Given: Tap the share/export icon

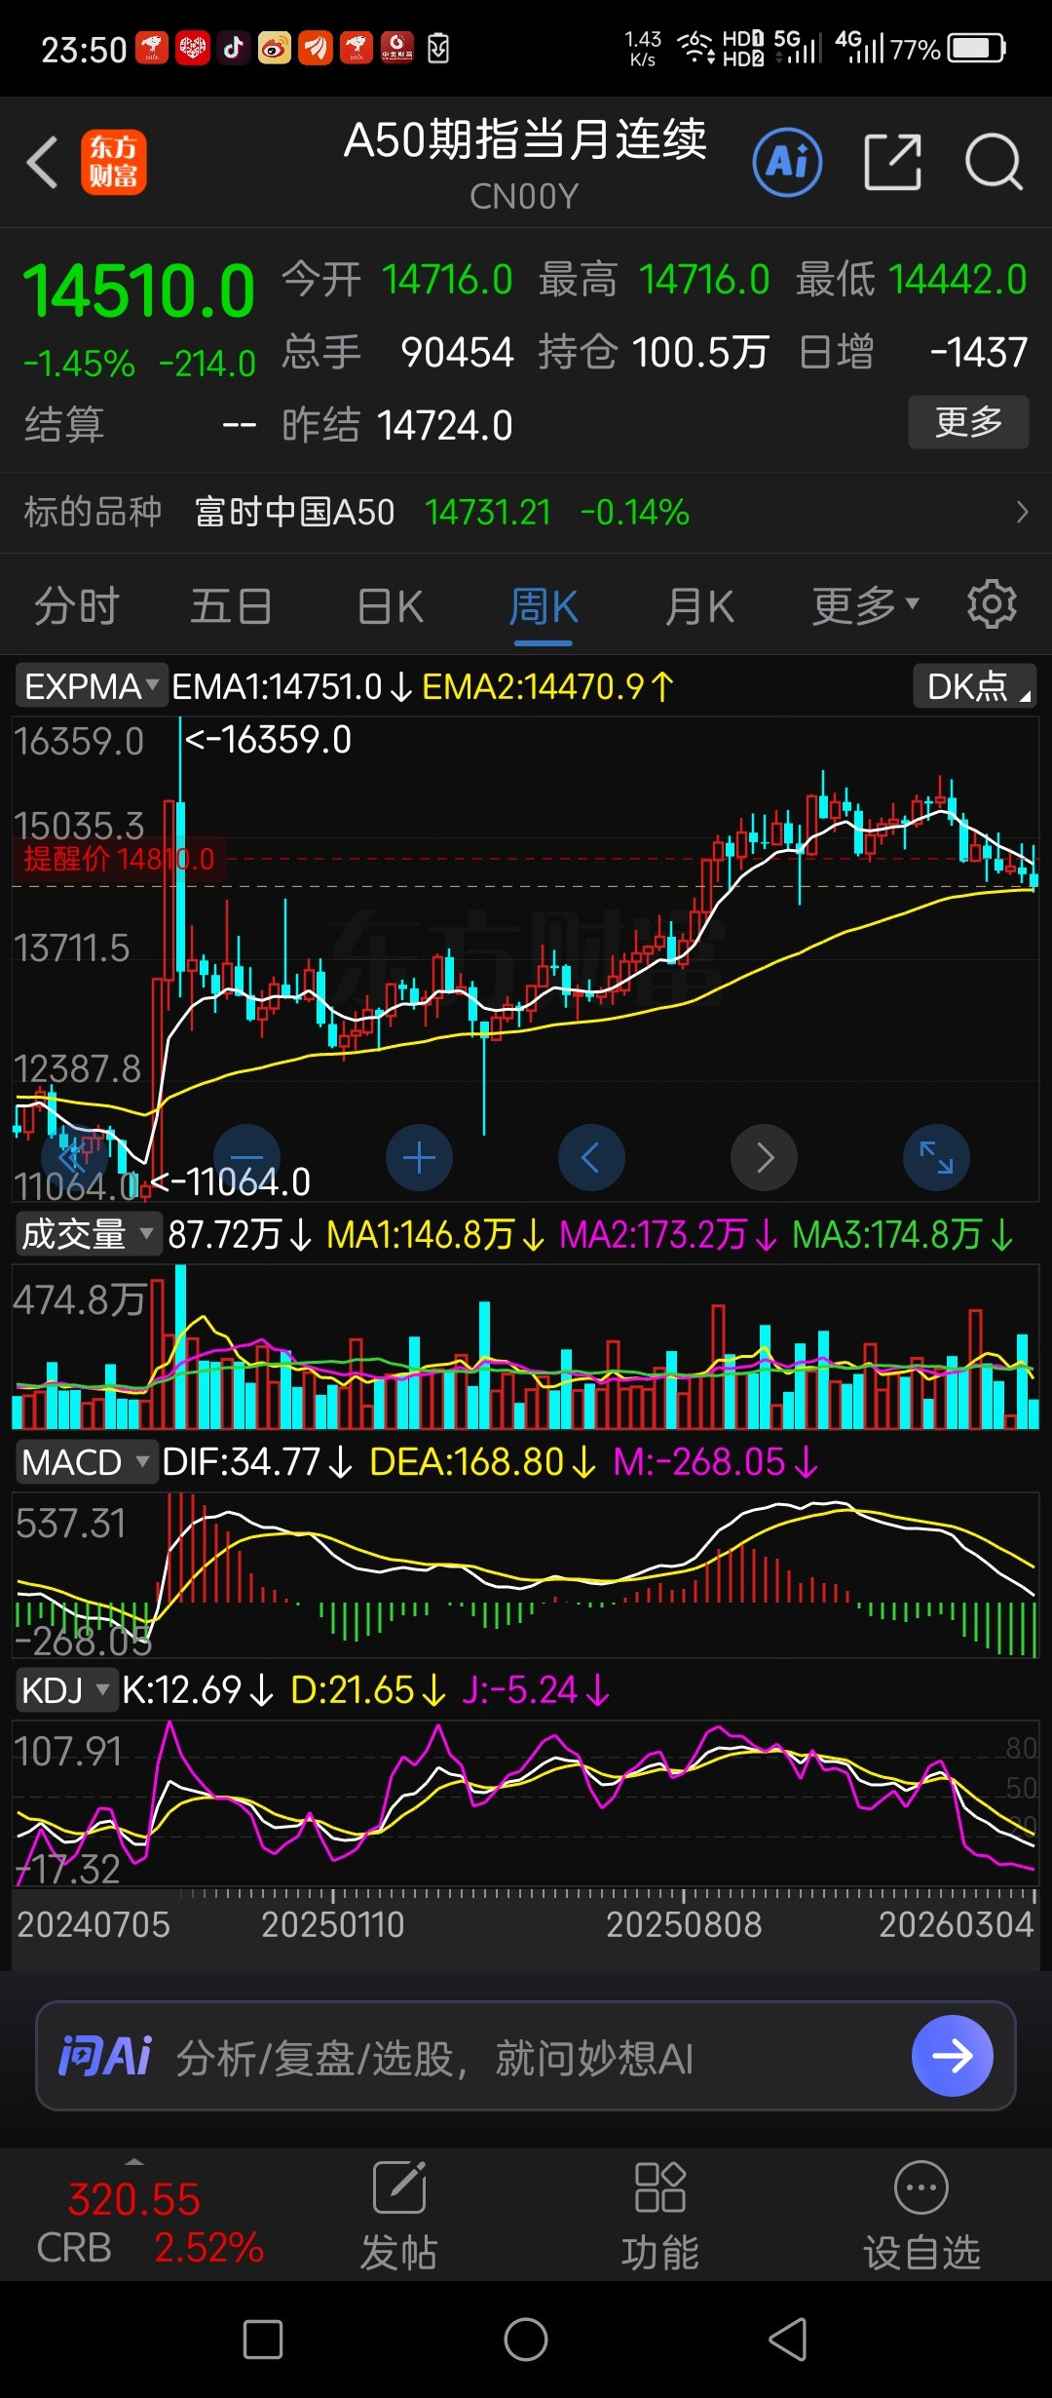Looking at the screenshot, I should pyautogui.click(x=893, y=162).
